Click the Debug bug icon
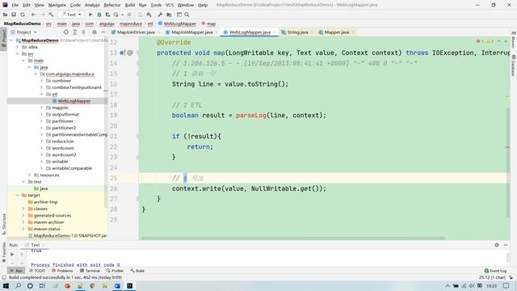 tap(99, 15)
